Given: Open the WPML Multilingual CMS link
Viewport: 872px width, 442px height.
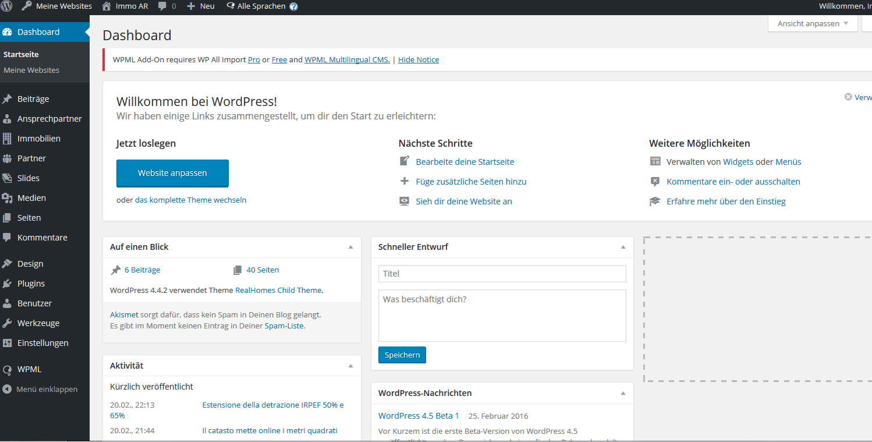Looking at the screenshot, I should point(347,60).
